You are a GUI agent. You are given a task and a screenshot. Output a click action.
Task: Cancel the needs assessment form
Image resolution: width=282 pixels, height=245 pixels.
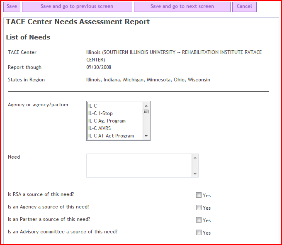[x=244, y=7]
